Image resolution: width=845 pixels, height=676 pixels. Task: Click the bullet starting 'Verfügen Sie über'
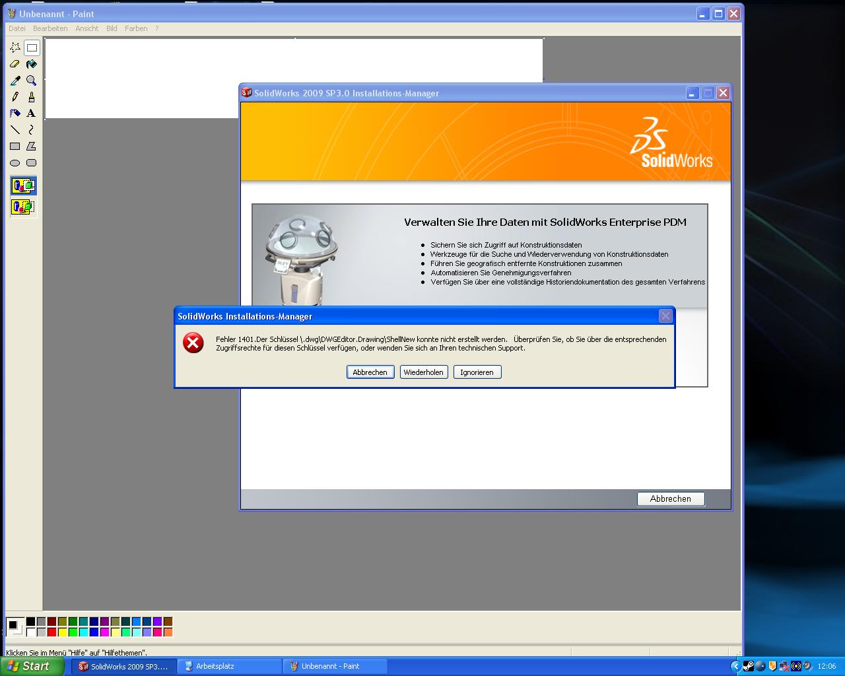point(568,282)
